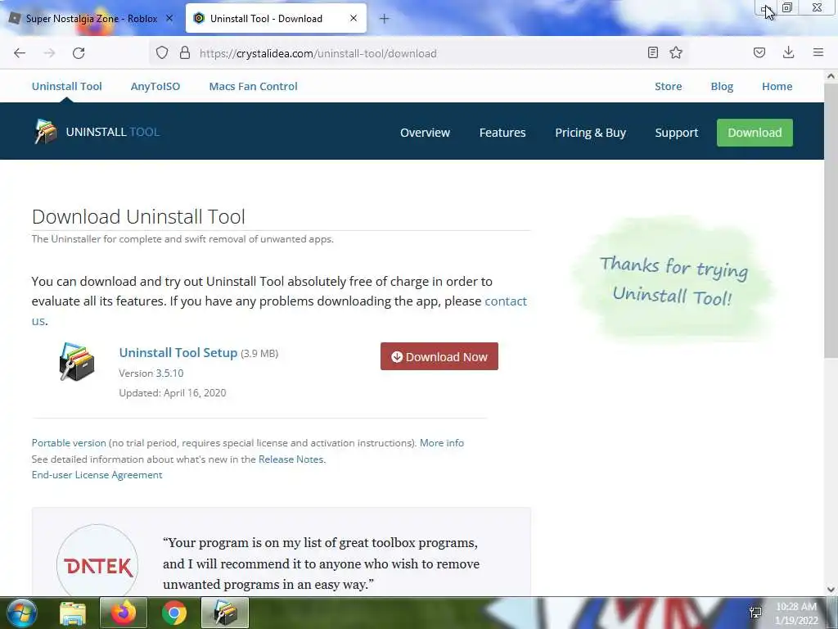Click the Updated: April 16, 2020 text
838x629 pixels.
(173, 392)
